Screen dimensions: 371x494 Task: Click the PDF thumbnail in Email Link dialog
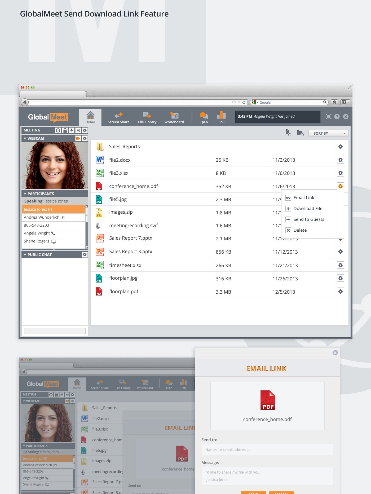pos(268,400)
